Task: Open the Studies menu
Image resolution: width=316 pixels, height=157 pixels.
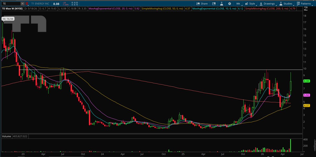Action: (x=286, y=4)
